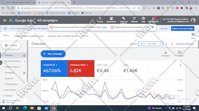The height and width of the screenshot is (111, 199).
Task: Close the alert notification banner
Action: click(153, 27)
